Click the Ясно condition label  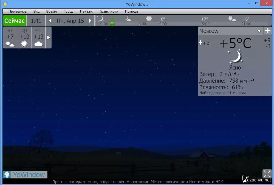pyautogui.click(x=235, y=68)
